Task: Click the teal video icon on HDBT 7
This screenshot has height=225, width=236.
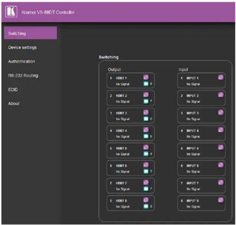Action: pos(146,189)
